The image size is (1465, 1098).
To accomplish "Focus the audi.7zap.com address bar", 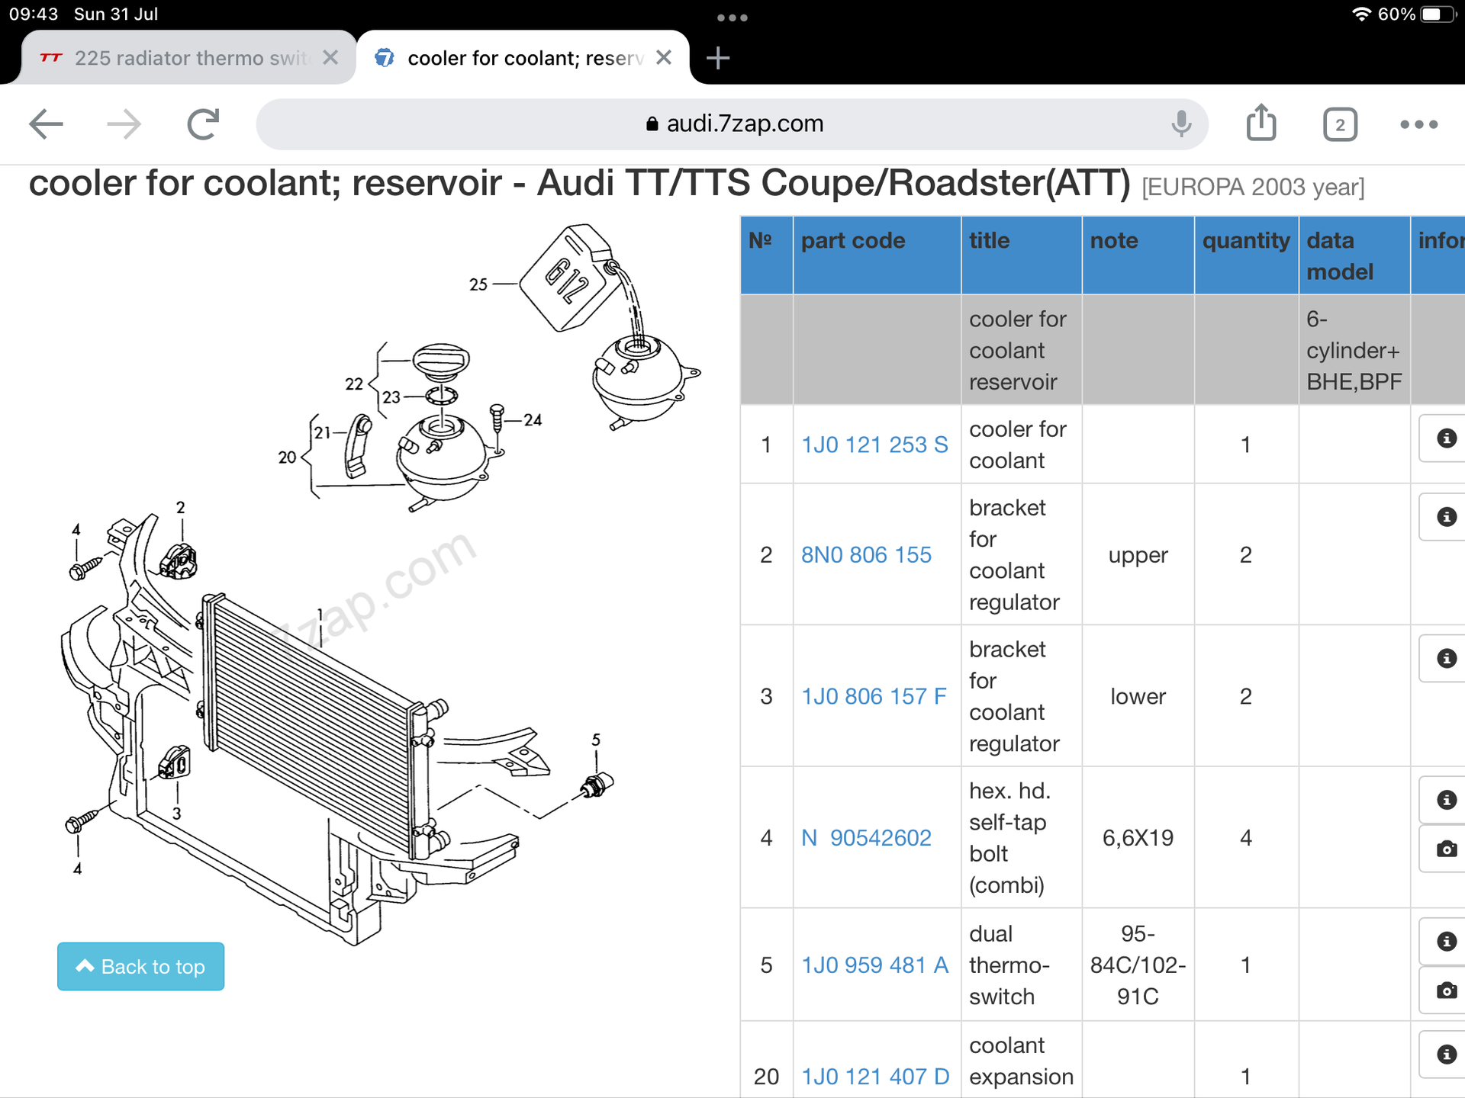I will (732, 124).
